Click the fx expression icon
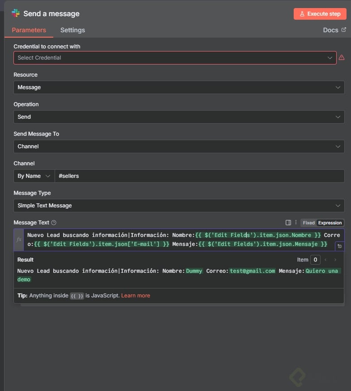The height and width of the screenshot is (391, 351). (19, 240)
